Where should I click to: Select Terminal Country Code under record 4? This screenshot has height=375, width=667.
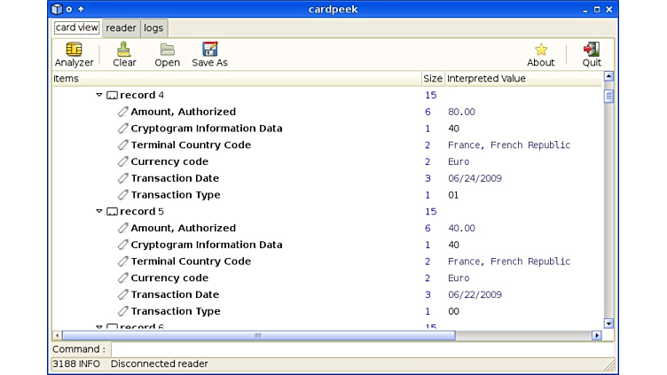[191, 145]
